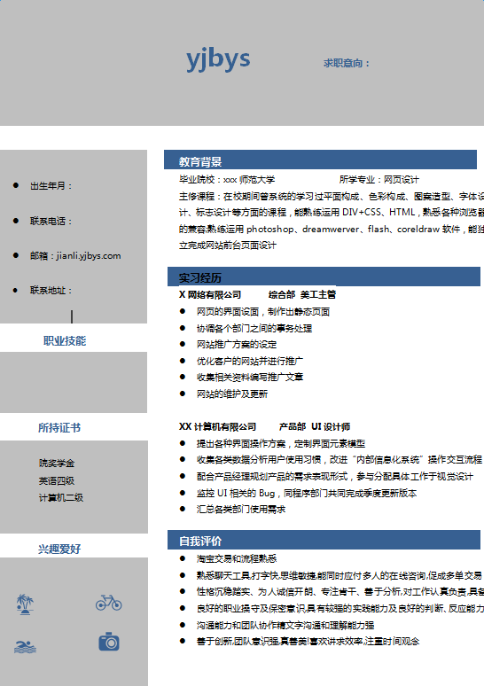Image resolution: width=484 pixels, height=686 pixels.
Task: Click the bicycle hobby icon
Action: pos(108,603)
